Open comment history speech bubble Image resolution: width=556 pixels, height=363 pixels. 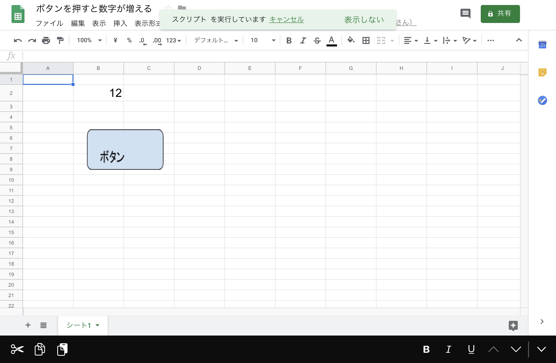(465, 13)
